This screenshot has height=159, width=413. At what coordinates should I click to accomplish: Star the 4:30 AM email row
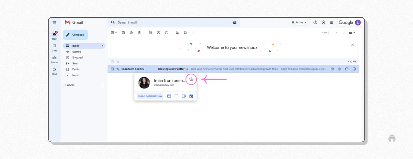coord(118,62)
